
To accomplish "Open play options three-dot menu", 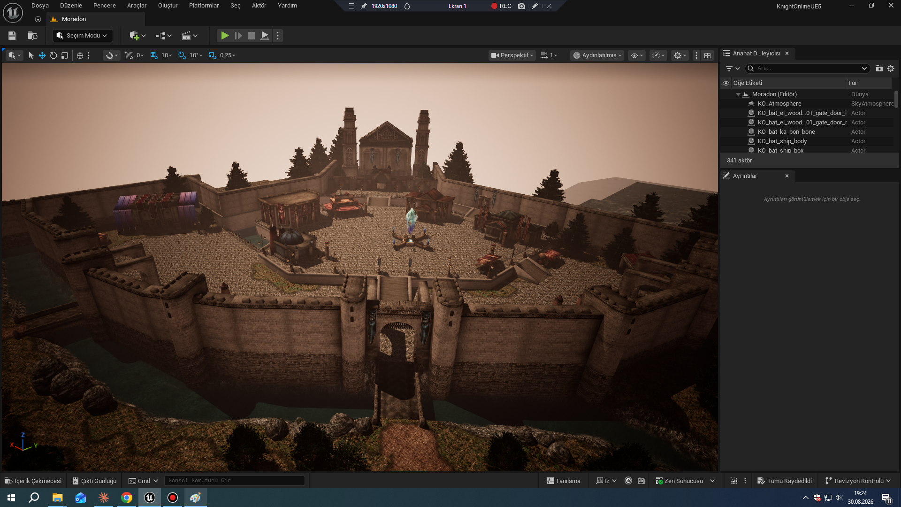I will click(278, 36).
